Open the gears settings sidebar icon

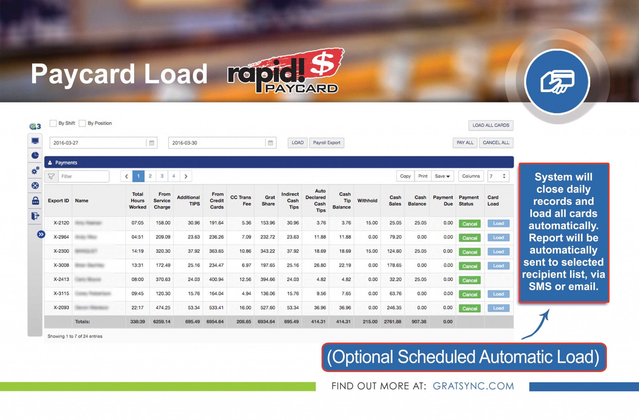[35, 170]
